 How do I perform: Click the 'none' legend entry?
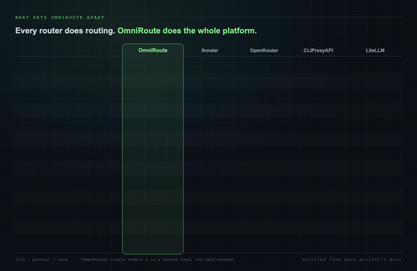63,260
